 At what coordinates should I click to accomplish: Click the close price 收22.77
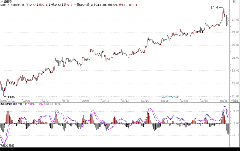click(x=69, y=5)
